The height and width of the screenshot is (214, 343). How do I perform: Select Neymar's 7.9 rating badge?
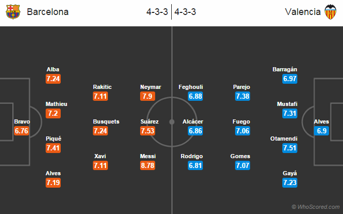pos(148,96)
